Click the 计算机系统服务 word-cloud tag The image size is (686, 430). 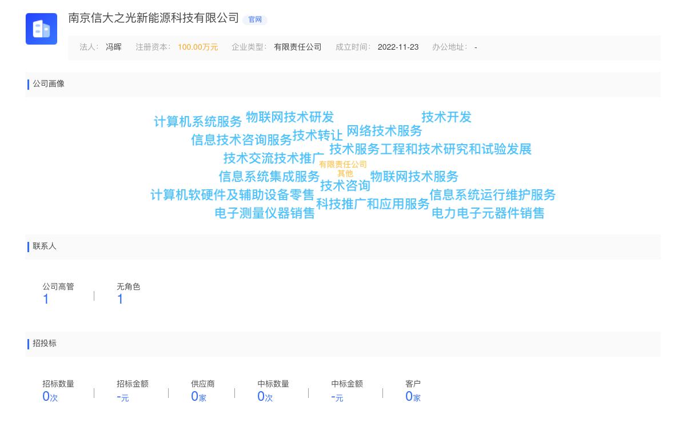pyautogui.click(x=198, y=122)
